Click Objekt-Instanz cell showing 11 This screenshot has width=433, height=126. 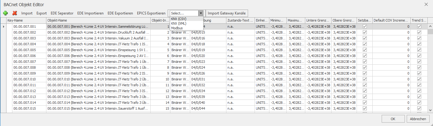160,85
